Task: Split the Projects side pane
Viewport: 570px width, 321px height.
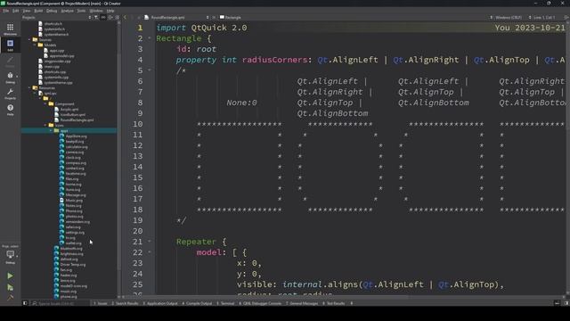Action: click(110, 17)
